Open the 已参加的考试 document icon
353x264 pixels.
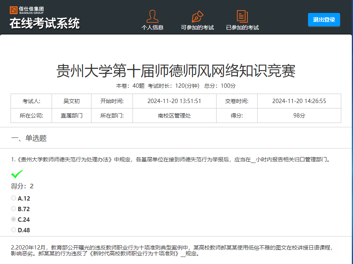[x=242, y=16]
